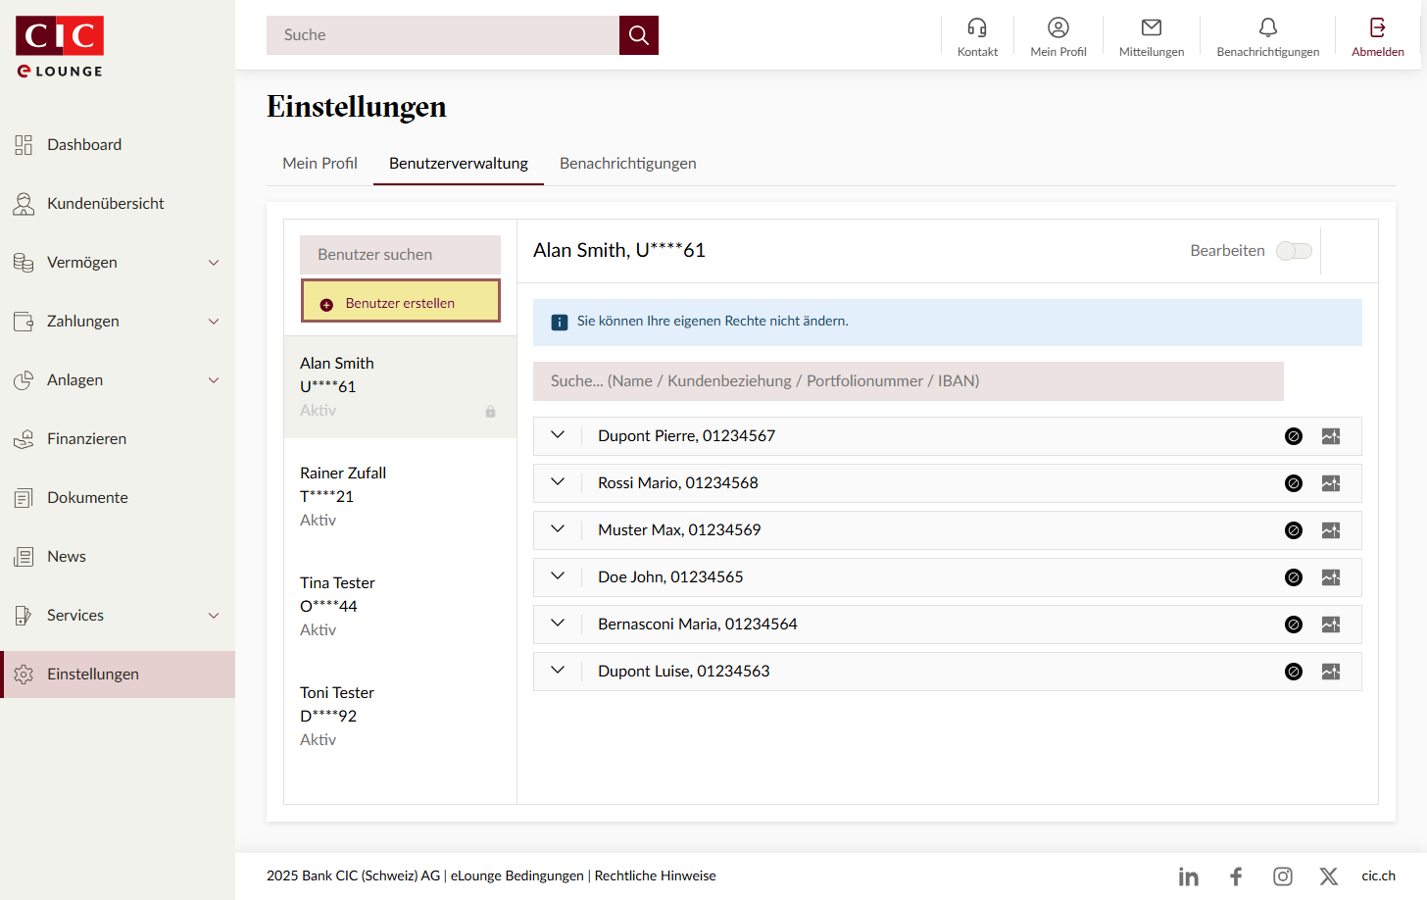Viewport: 1427px width, 900px height.
Task: Open Rechtliche Hinweise footer link
Action: (655, 875)
